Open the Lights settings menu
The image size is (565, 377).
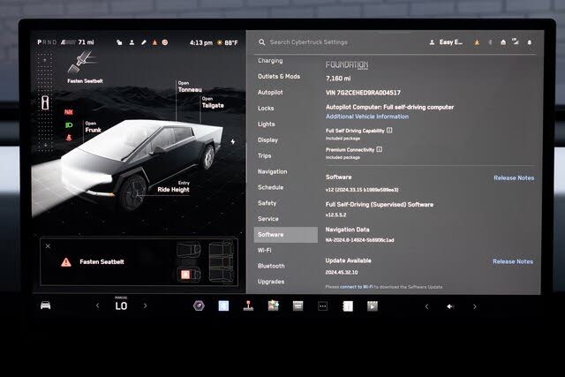coord(267,124)
